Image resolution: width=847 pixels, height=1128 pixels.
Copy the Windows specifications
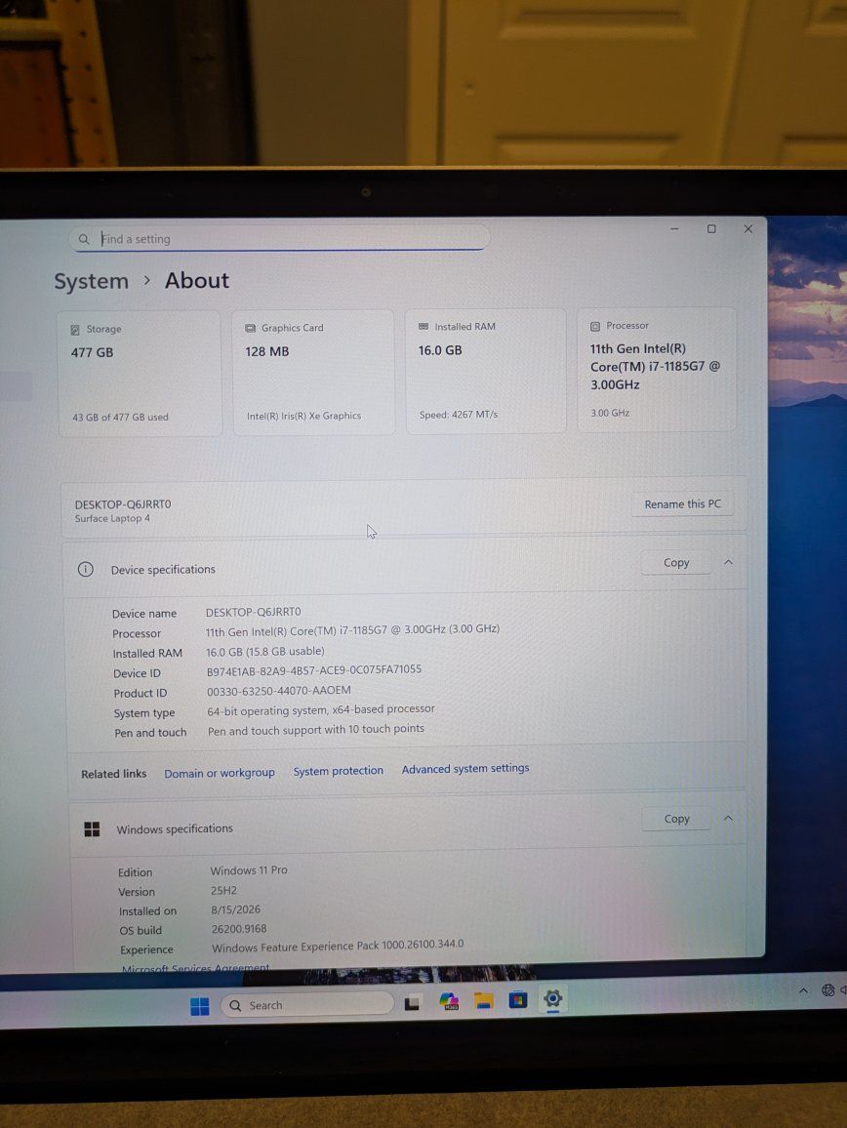pyautogui.click(x=676, y=819)
